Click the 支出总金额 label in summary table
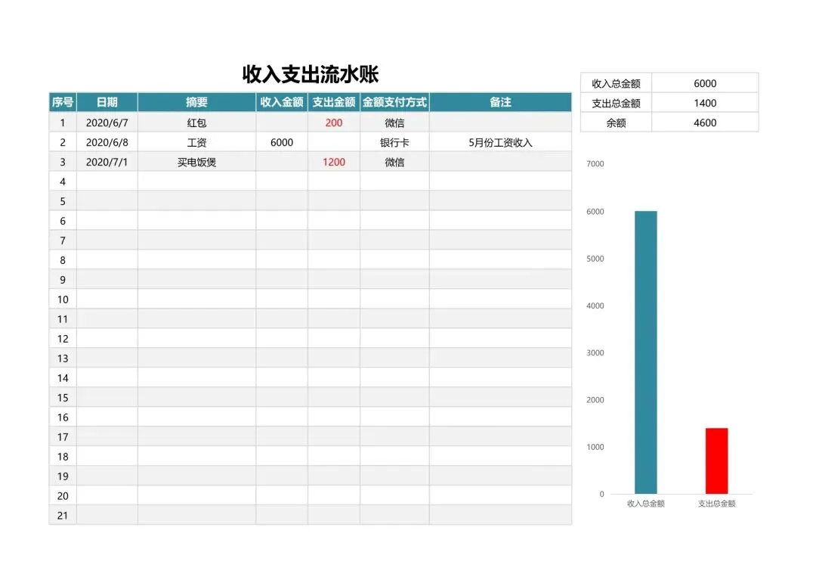Viewport: 816px width, 577px height. pos(617,103)
